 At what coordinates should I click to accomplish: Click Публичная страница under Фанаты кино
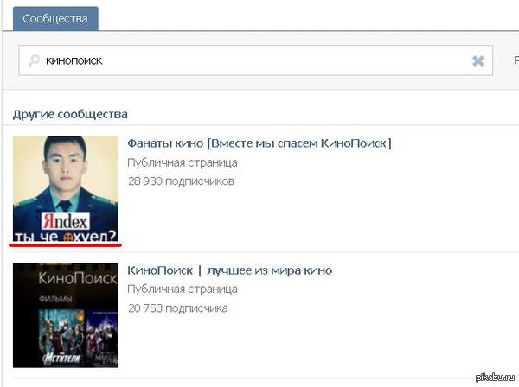[x=182, y=162]
